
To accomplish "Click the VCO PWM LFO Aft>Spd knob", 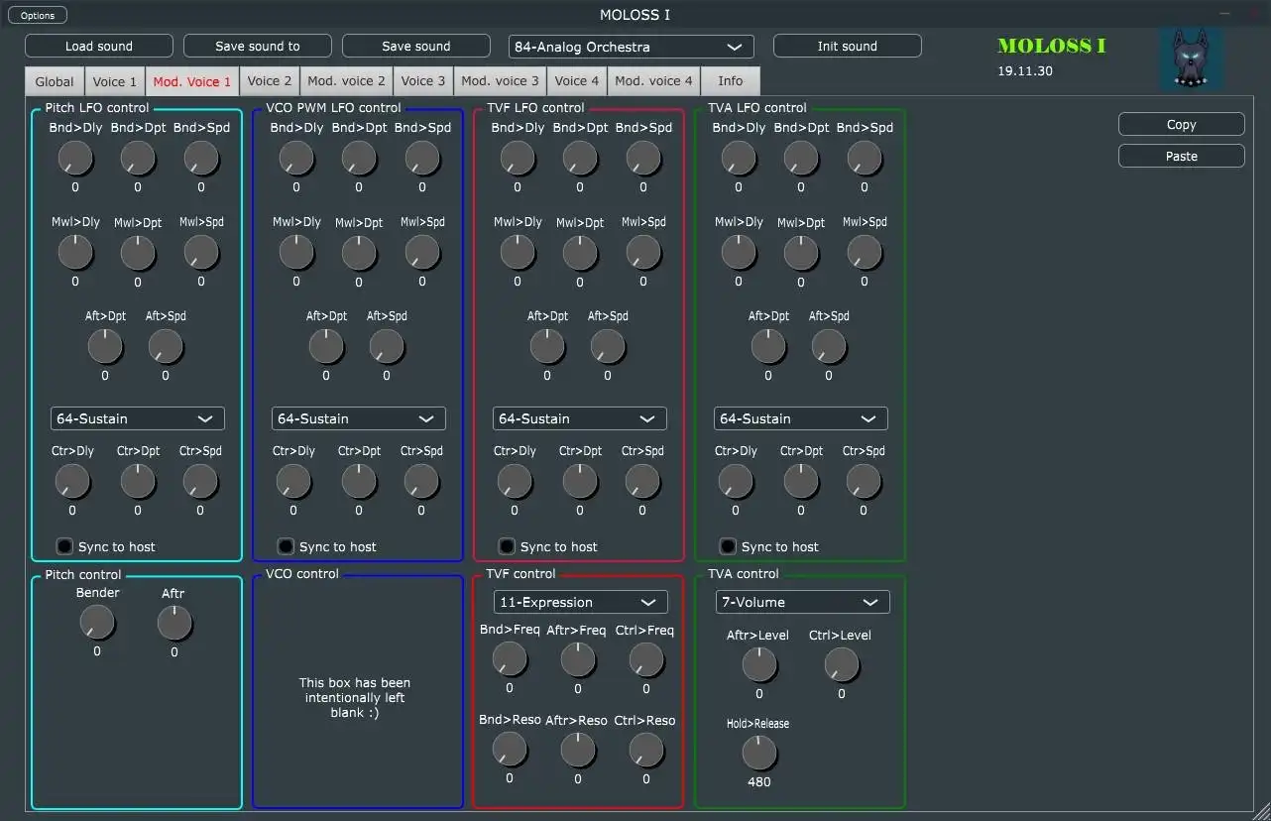I will (x=387, y=346).
